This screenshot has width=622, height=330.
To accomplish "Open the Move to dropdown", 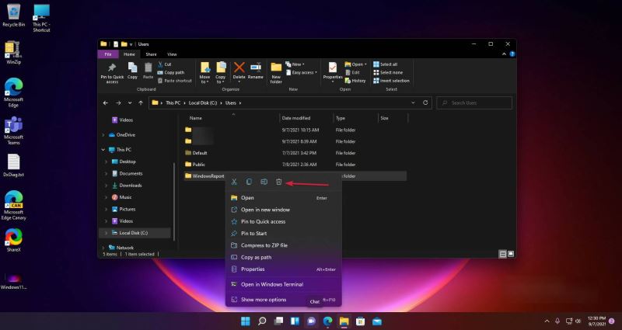I will click(204, 72).
